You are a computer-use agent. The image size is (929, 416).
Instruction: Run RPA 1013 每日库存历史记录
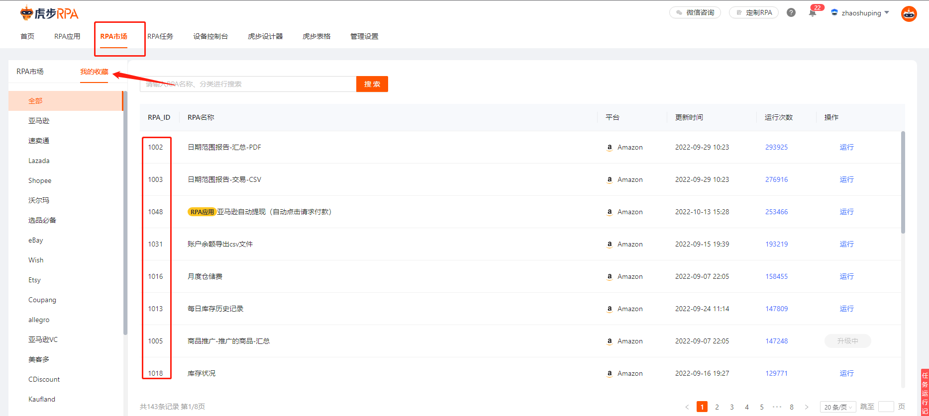[x=846, y=309]
